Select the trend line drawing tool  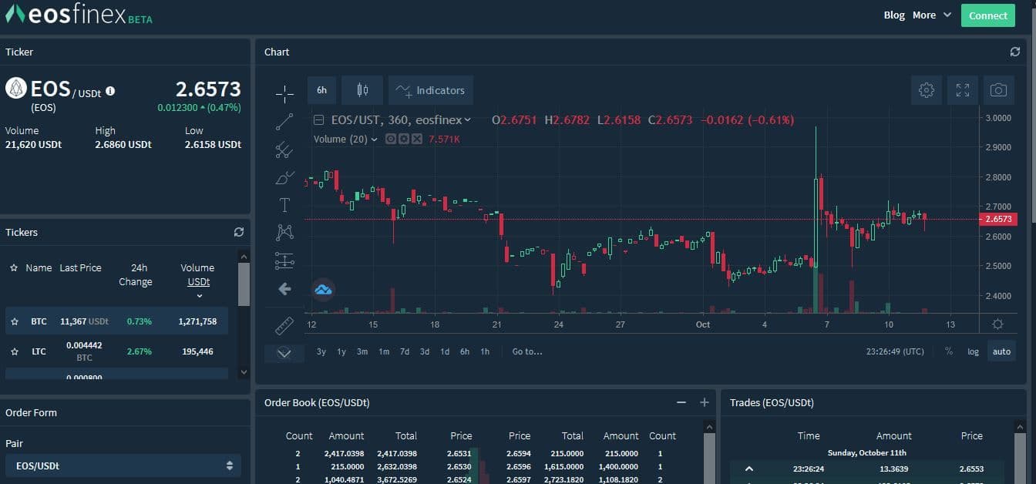tap(284, 122)
